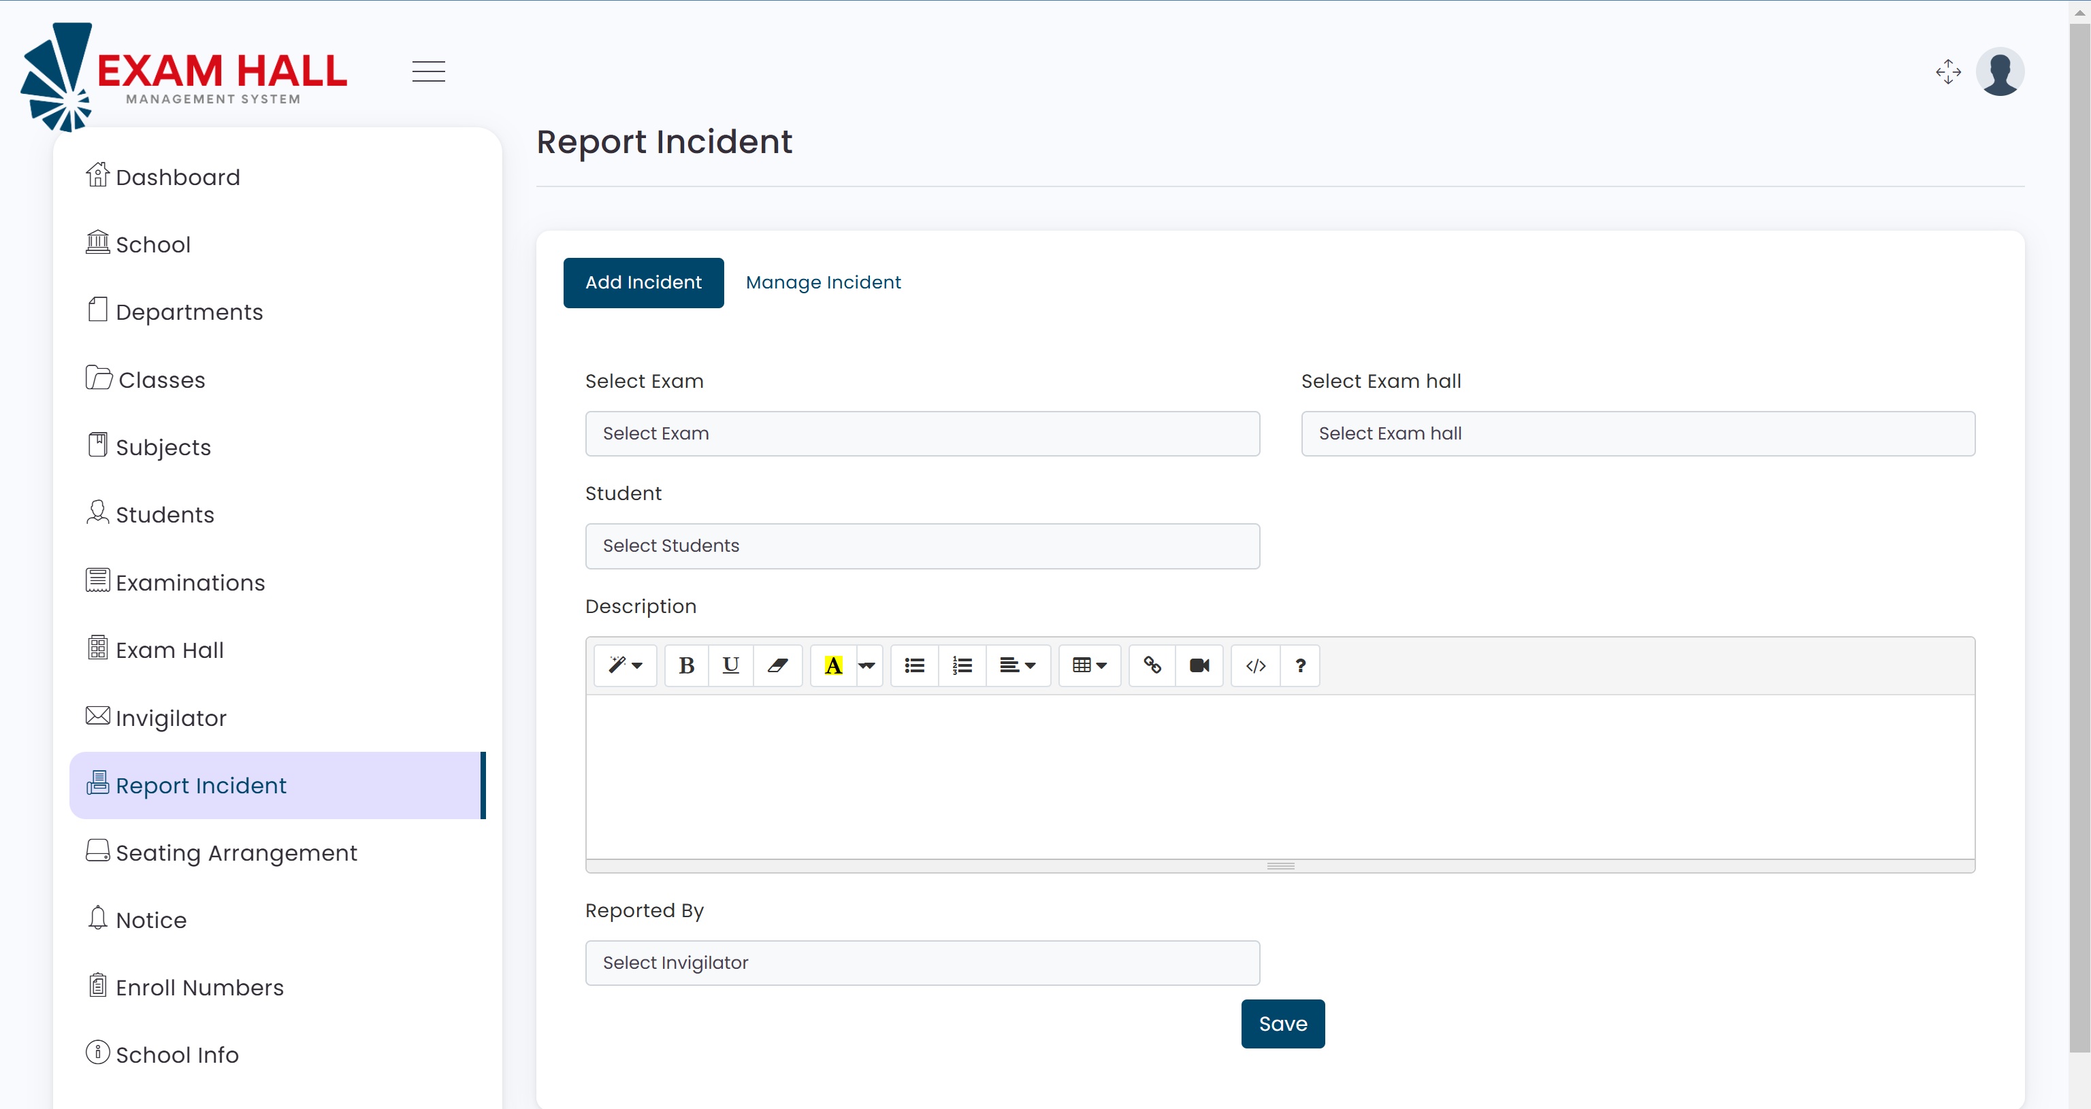Open the user profile avatar menu
This screenshot has height=1109, width=2091.
1999,71
